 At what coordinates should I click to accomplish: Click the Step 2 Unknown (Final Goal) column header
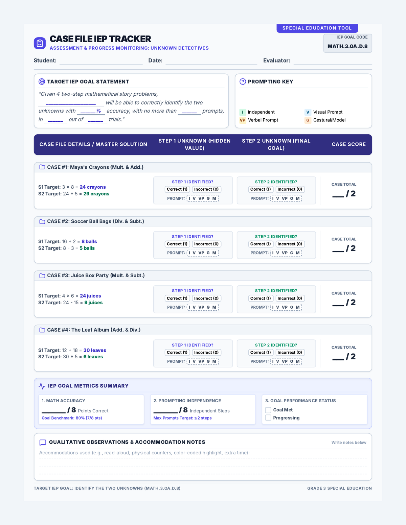pos(276,144)
